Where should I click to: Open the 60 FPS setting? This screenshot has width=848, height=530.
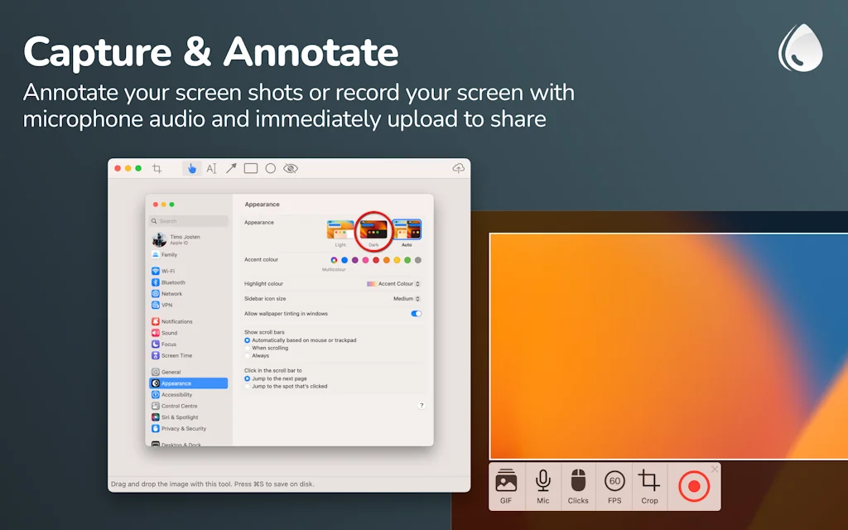tap(614, 486)
